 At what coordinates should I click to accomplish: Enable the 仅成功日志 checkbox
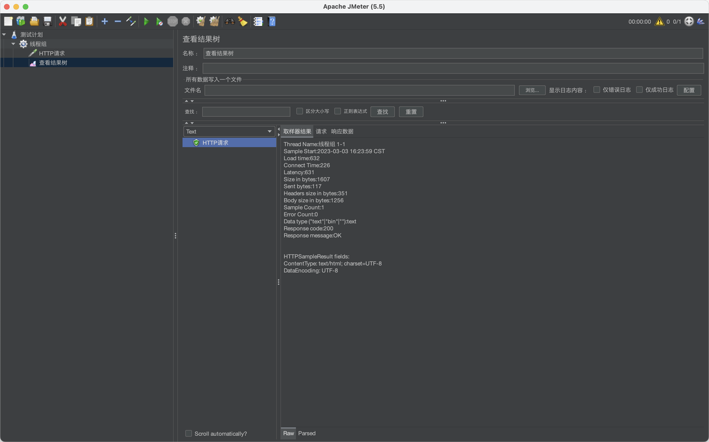tap(639, 90)
